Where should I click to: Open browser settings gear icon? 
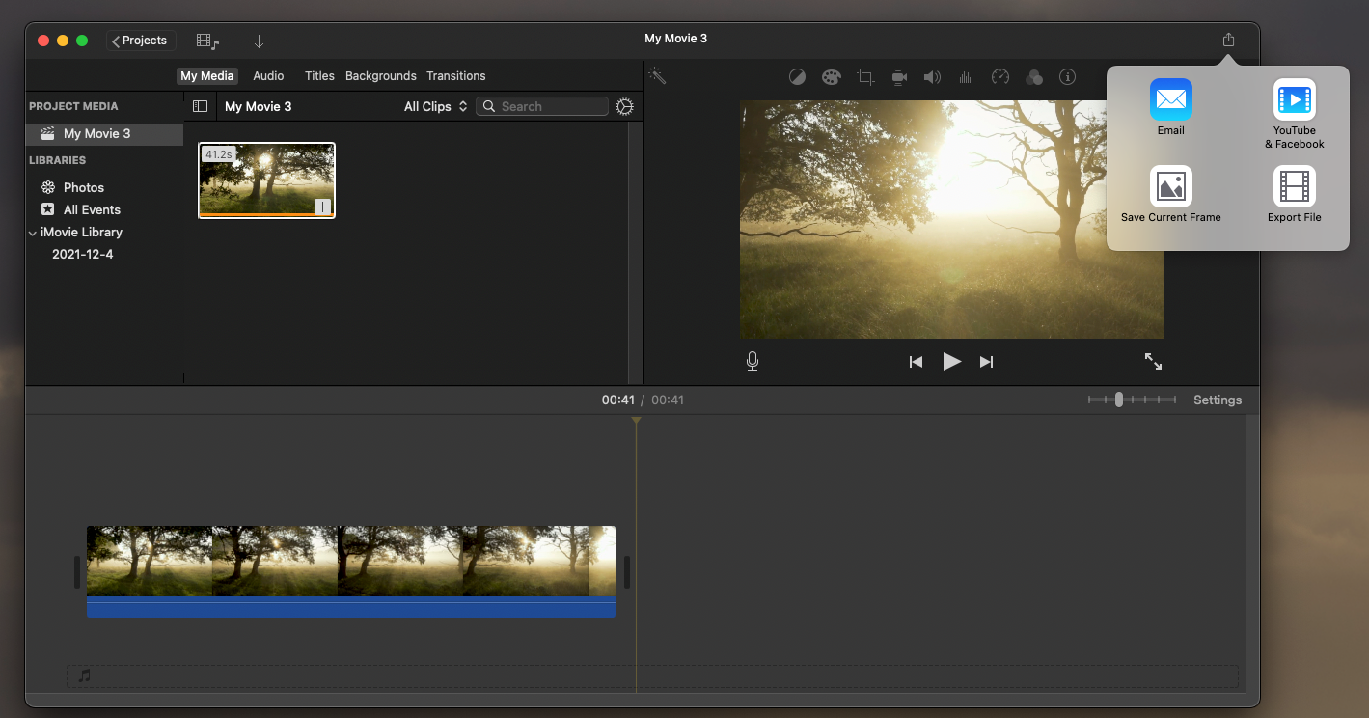[624, 106]
